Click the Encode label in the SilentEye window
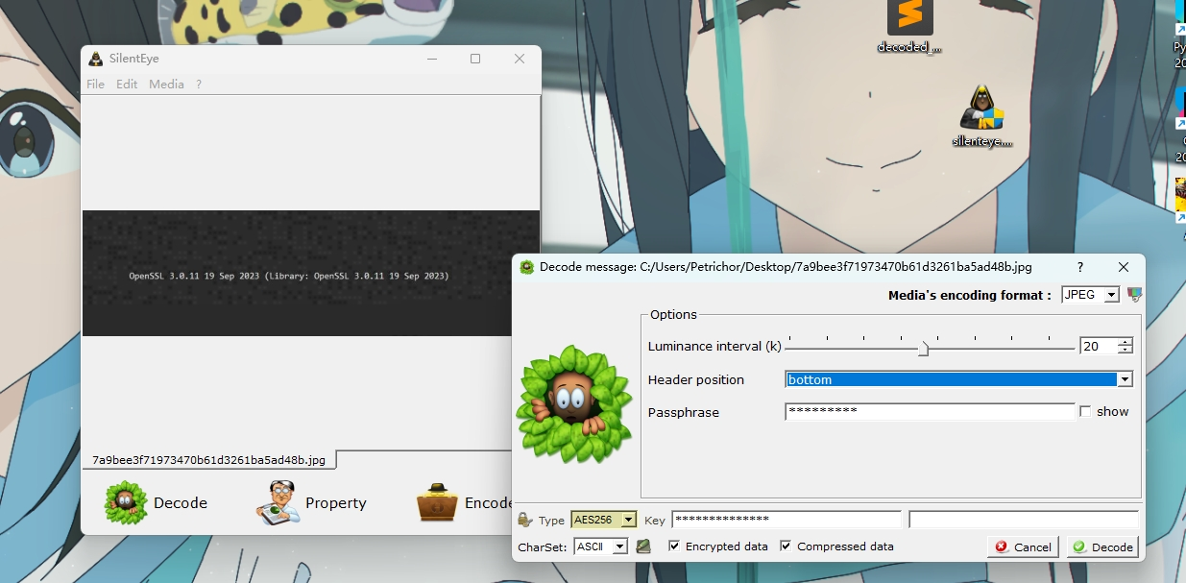 (490, 502)
